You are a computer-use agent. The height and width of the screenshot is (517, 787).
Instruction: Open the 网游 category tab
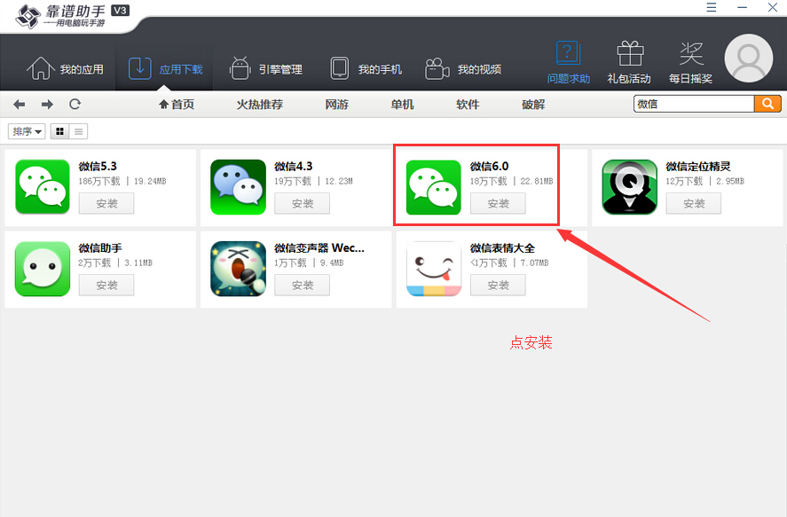tap(337, 105)
